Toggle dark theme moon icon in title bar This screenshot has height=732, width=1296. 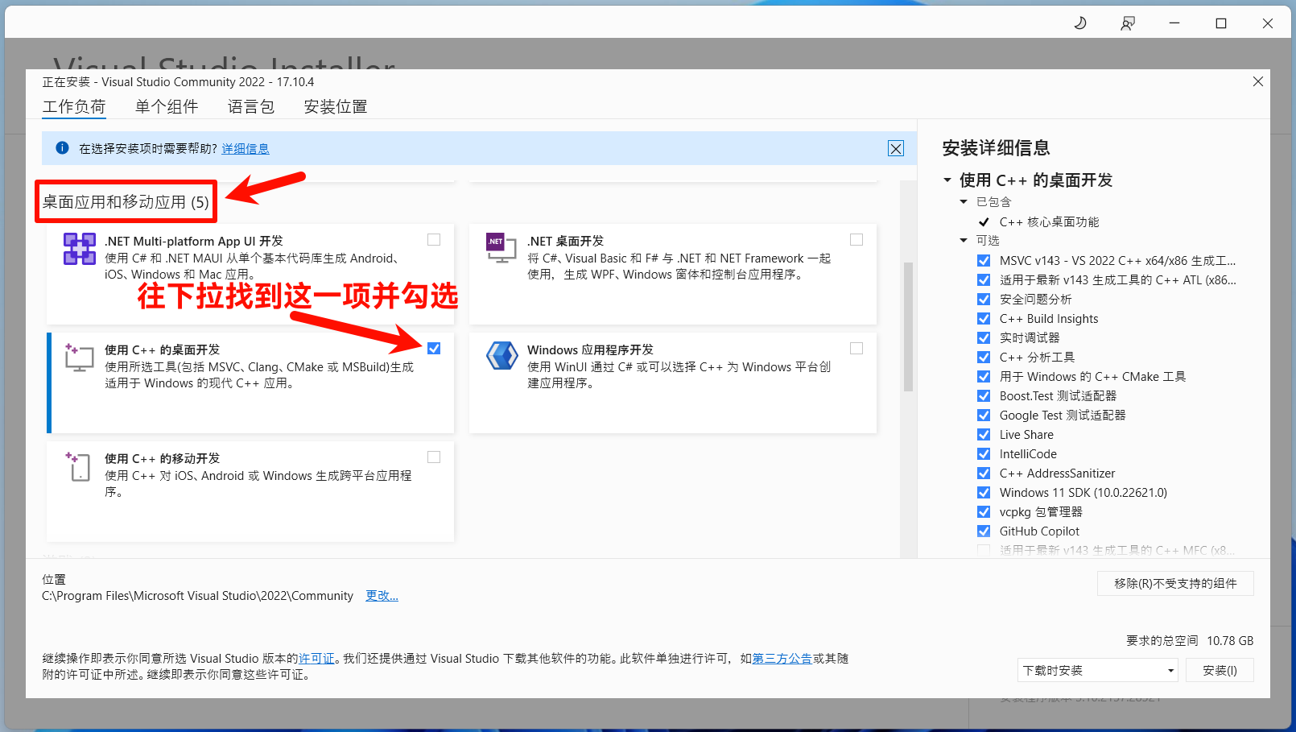tap(1080, 23)
